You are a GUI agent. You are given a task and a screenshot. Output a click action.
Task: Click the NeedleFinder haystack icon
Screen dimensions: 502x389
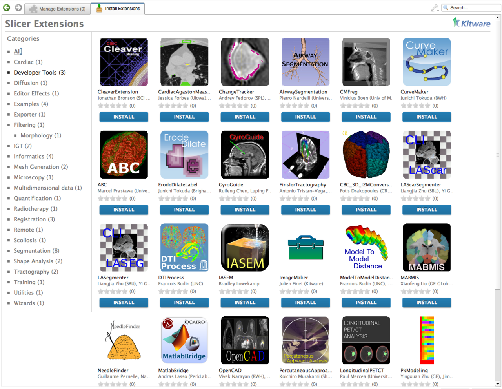[x=124, y=340]
